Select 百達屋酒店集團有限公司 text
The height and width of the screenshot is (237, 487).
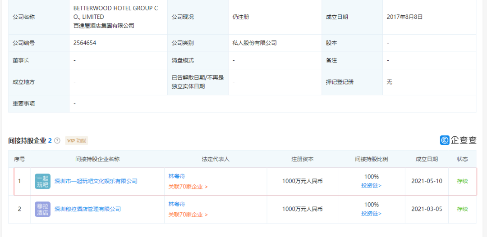pyautogui.click(x=104, y=26)
